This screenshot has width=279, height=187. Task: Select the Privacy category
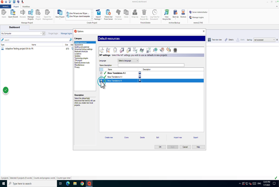(x=77, y=67)
